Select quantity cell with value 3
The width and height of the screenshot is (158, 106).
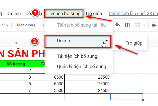coord(16,77)
